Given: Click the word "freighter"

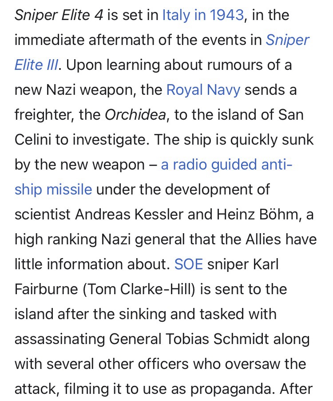Looking at the screenshot, I should point(42,115).
